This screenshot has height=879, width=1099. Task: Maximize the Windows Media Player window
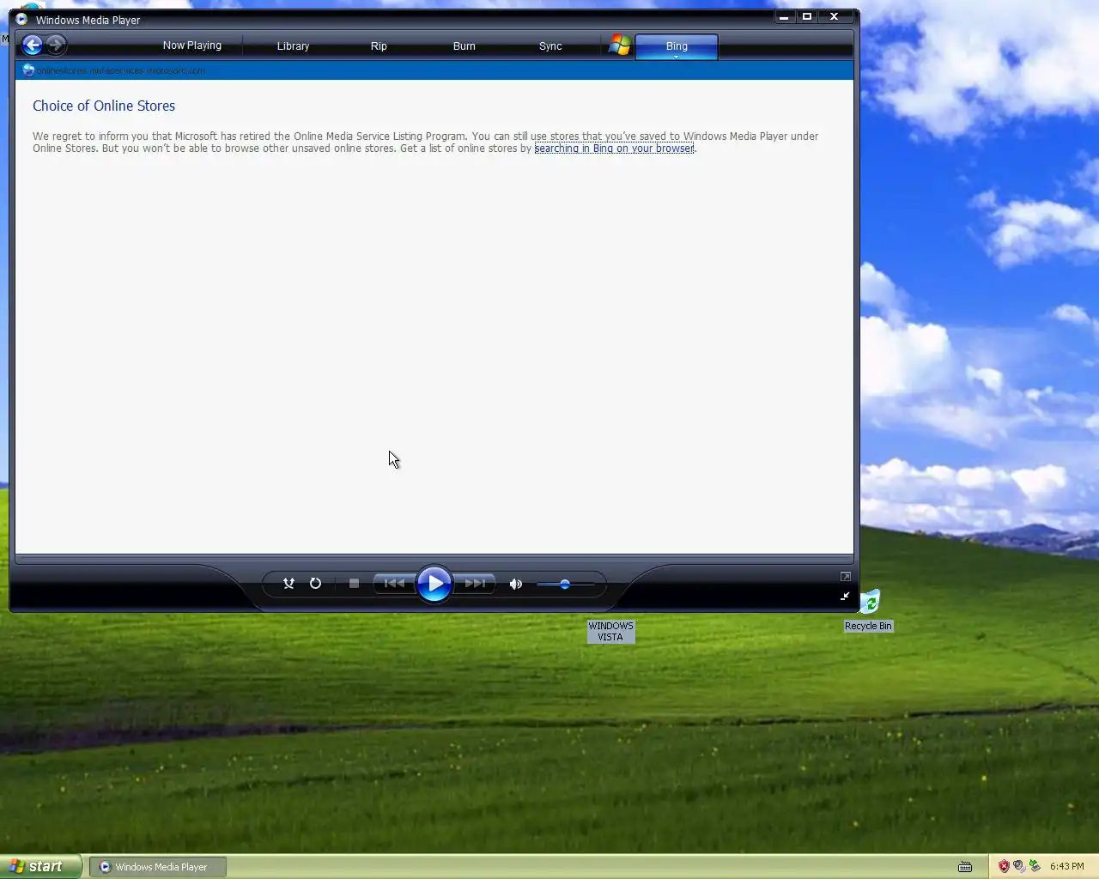[x=807, y=16]
